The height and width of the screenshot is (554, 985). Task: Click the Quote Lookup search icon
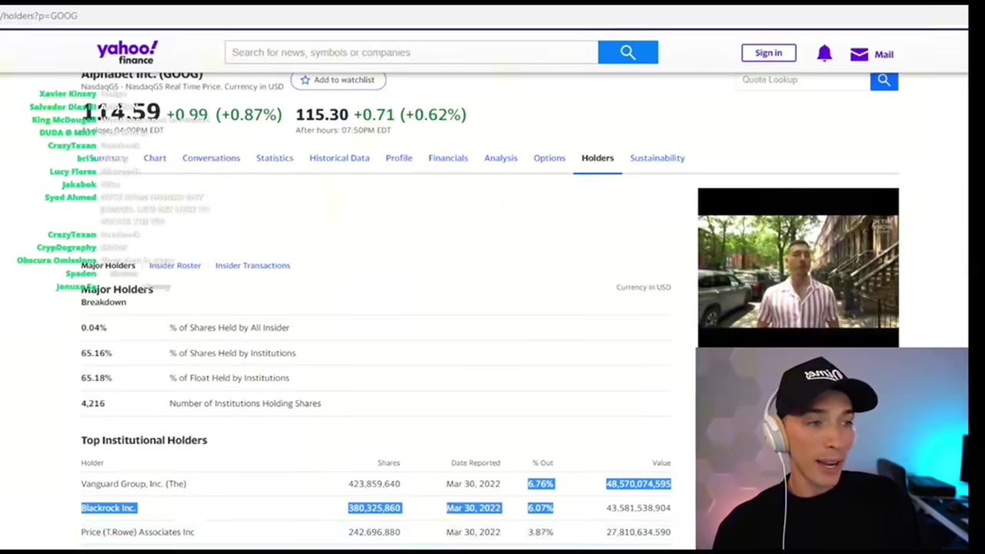click(x=884, y=80)
